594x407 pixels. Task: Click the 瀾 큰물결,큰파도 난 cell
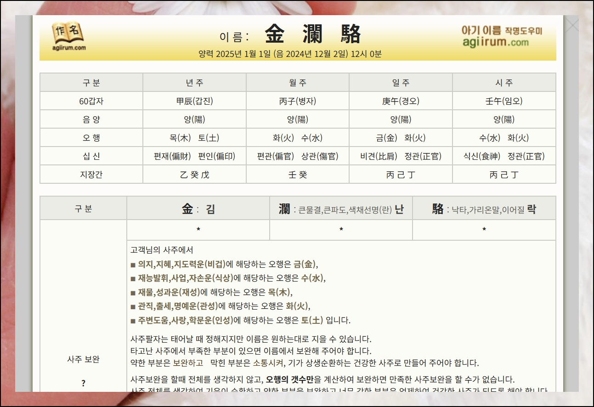(x=341, y=209)
